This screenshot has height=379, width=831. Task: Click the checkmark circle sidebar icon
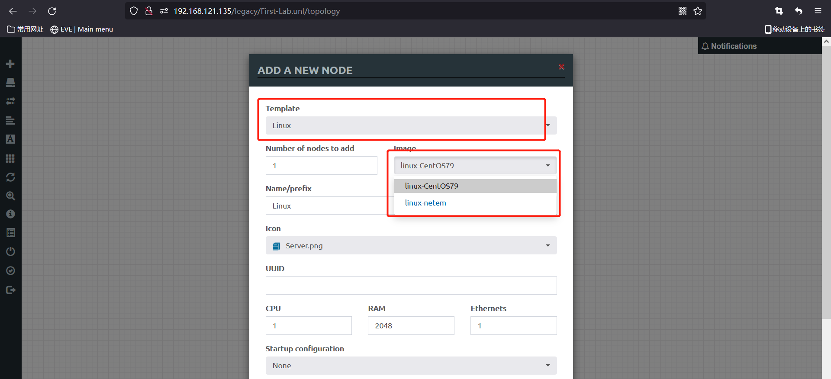click(x=10, y=271)
